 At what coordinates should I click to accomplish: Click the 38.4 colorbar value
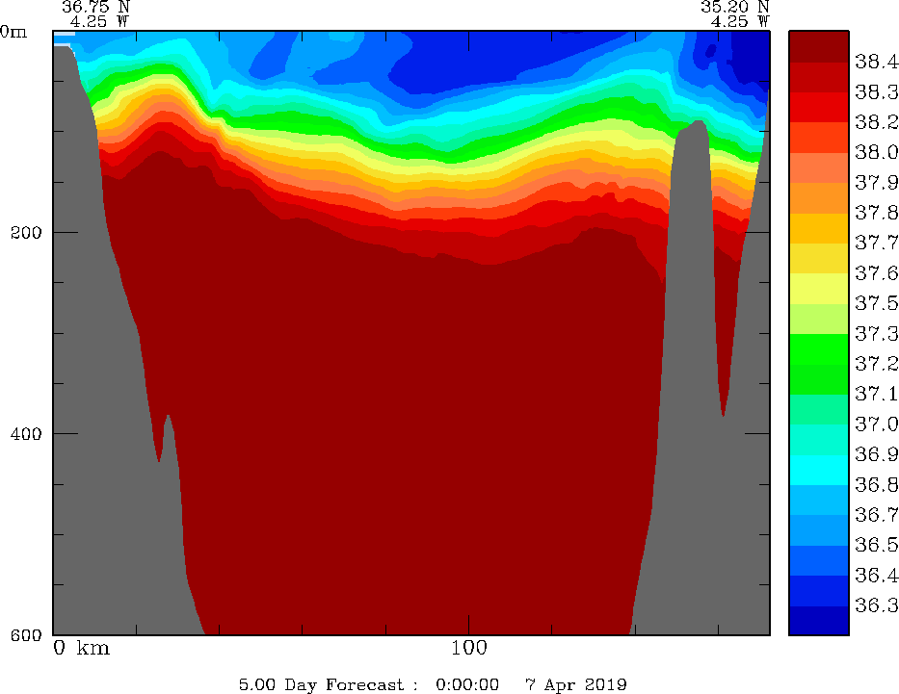click(876, 62)
